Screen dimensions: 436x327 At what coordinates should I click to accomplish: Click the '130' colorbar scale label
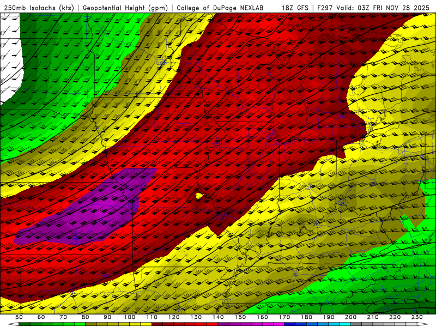[x=196, y=317]
